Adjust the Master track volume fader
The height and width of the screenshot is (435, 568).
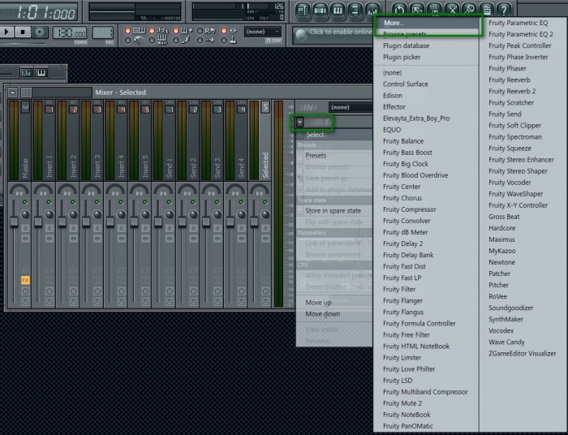tap(14, 222)
